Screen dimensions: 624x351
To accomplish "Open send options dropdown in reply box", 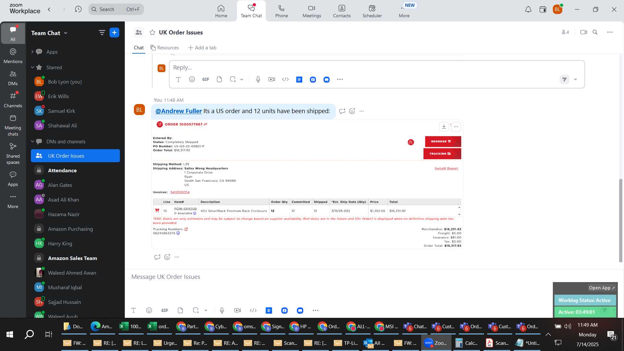I will [575, 79].
